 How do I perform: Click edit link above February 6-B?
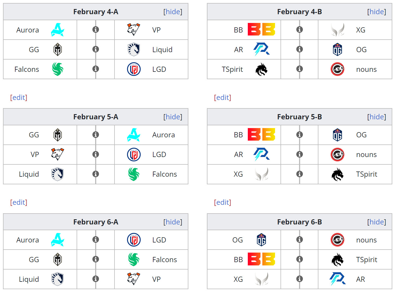coord(223,202)
